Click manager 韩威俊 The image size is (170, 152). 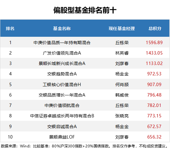pos(122,95)
